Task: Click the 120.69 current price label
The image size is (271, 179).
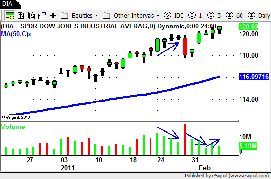Action: (x=249, y=26)
